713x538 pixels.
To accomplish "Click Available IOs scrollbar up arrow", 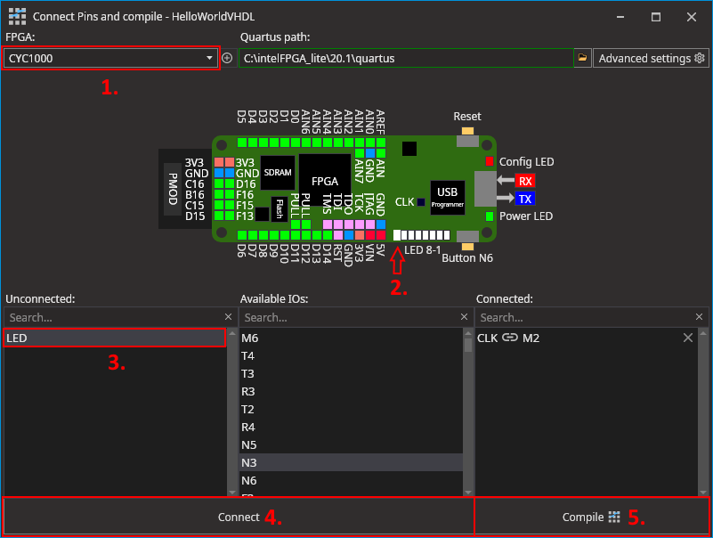I will [x=468, y=333].
